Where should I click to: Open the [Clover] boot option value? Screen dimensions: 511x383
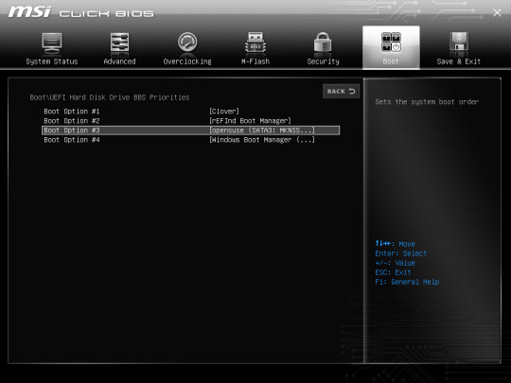[x=224, y=112]
